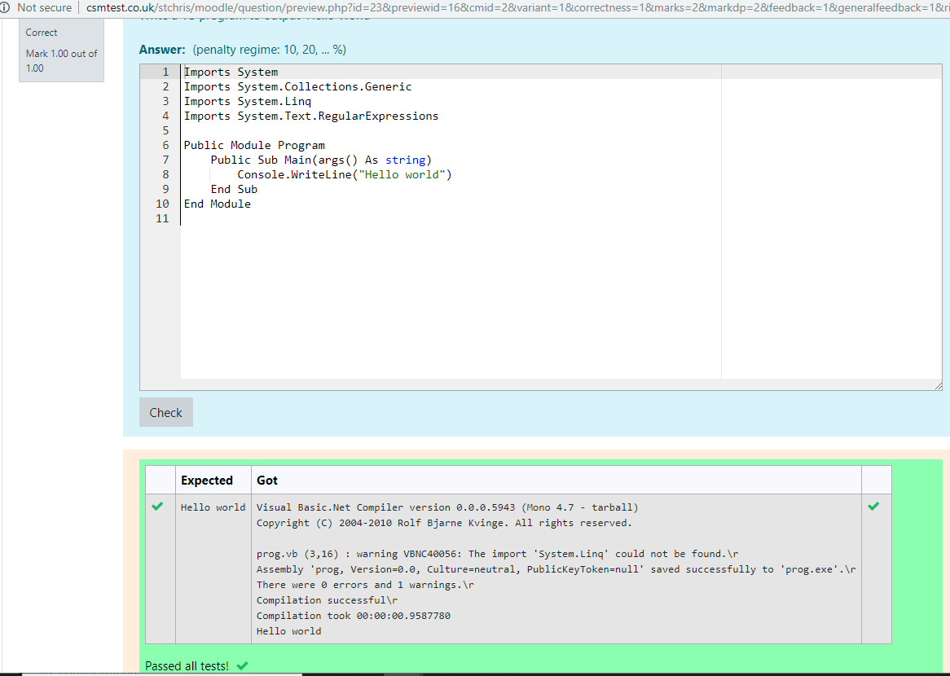Image resolution: width=950 pixels, height=676 pixels.
Task: Click the code line "Imports System.Text.RegularExpressions"
Action: (310, 116)
